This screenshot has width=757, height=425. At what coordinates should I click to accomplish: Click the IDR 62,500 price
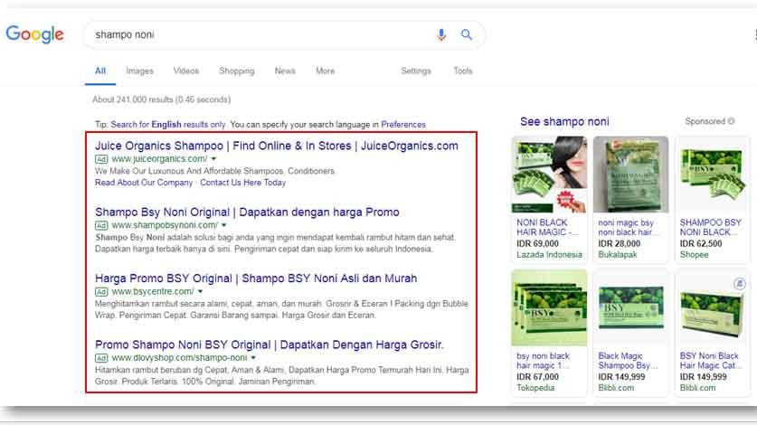701,244
